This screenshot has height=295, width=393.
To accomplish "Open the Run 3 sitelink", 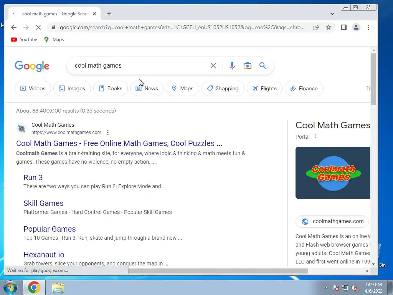I will click(x=33, y=177).
